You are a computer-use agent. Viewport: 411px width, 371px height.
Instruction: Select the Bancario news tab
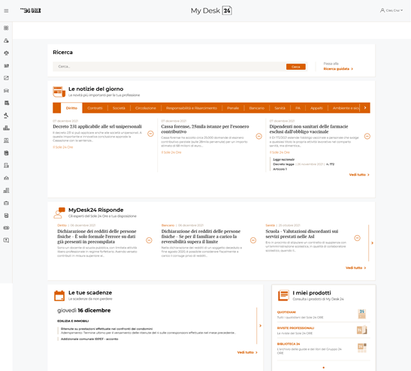point(257,108)
